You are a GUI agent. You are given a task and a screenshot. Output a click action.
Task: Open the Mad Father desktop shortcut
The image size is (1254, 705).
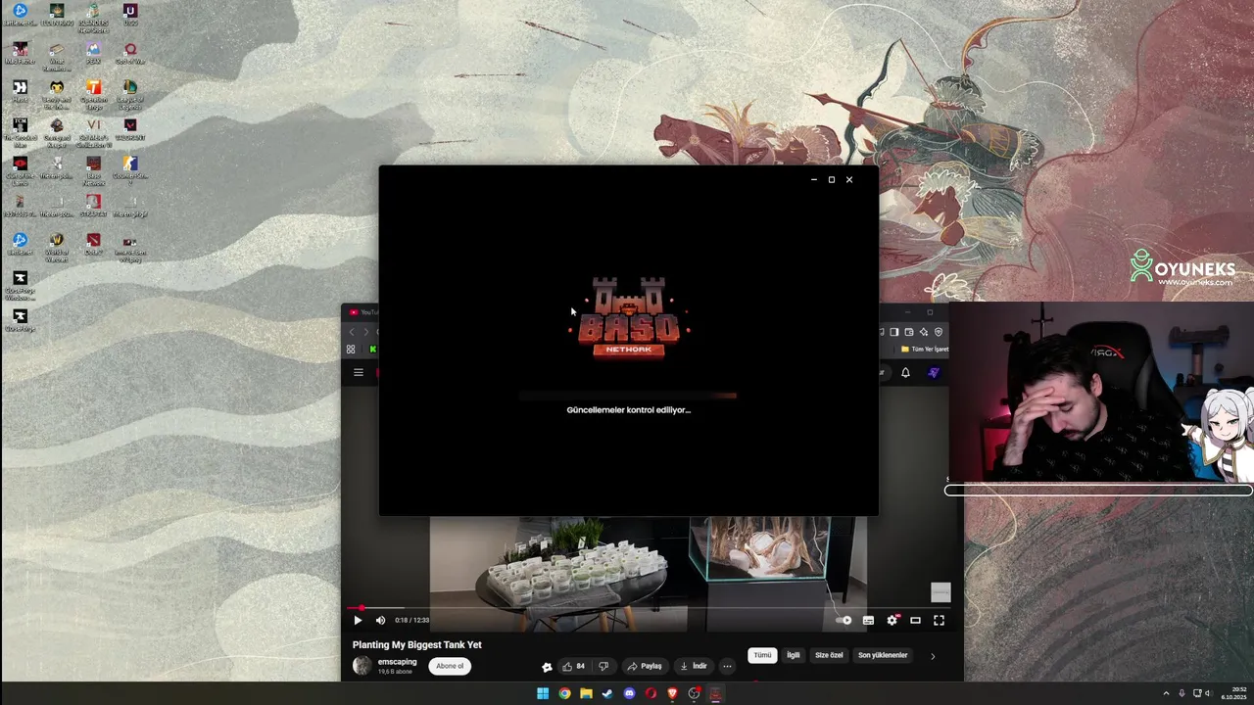click(x=20, y=53)
